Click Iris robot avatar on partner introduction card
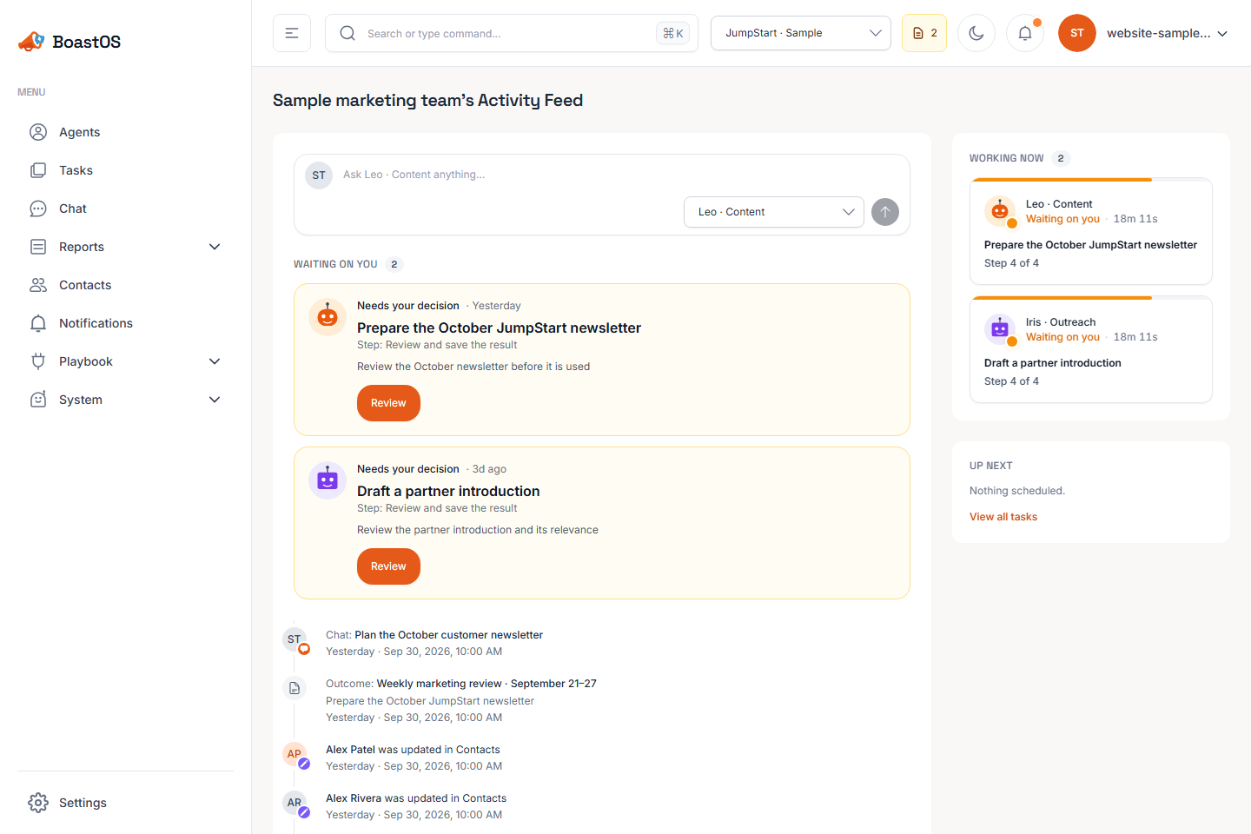 pyautogui.click(x=328, y=480)
